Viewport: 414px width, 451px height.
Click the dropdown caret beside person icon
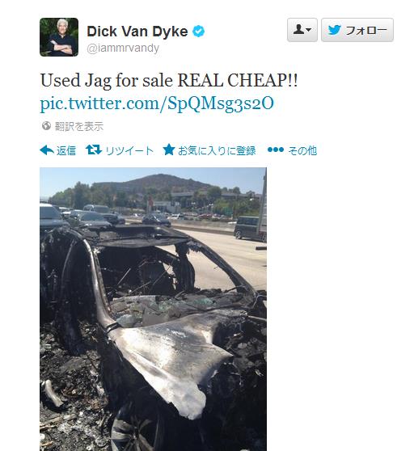[308, 30]
